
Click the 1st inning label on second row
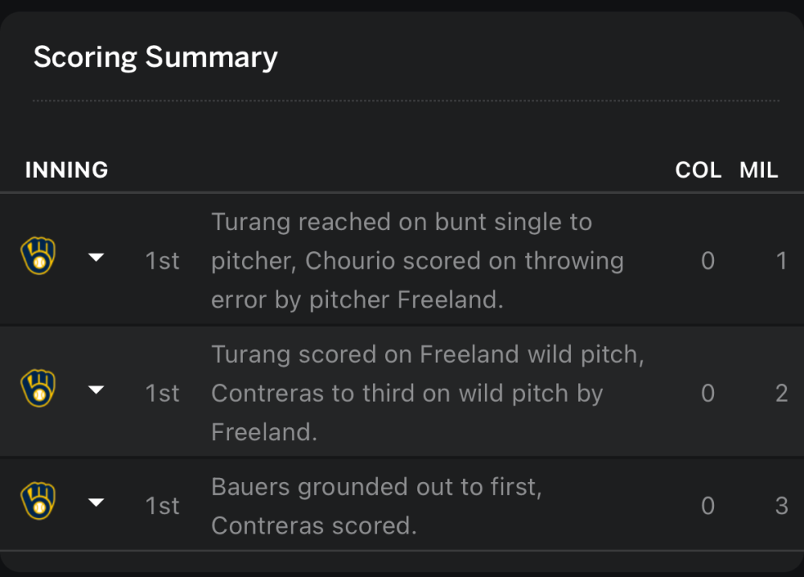162,394
